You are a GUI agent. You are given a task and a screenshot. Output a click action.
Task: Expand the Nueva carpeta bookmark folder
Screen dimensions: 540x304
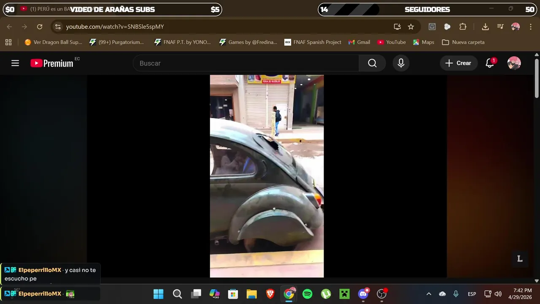463,42
